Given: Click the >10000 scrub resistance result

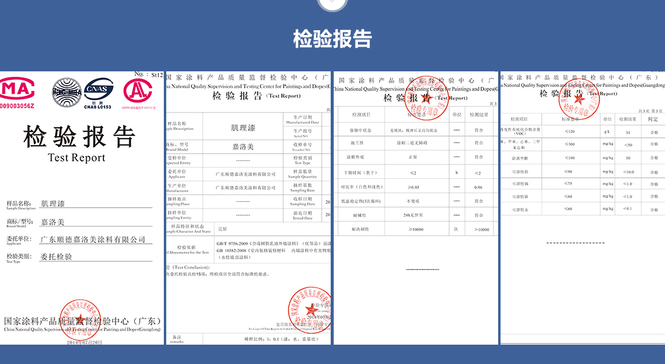Looking at the screenshot, I should click(x=481, y=230).
